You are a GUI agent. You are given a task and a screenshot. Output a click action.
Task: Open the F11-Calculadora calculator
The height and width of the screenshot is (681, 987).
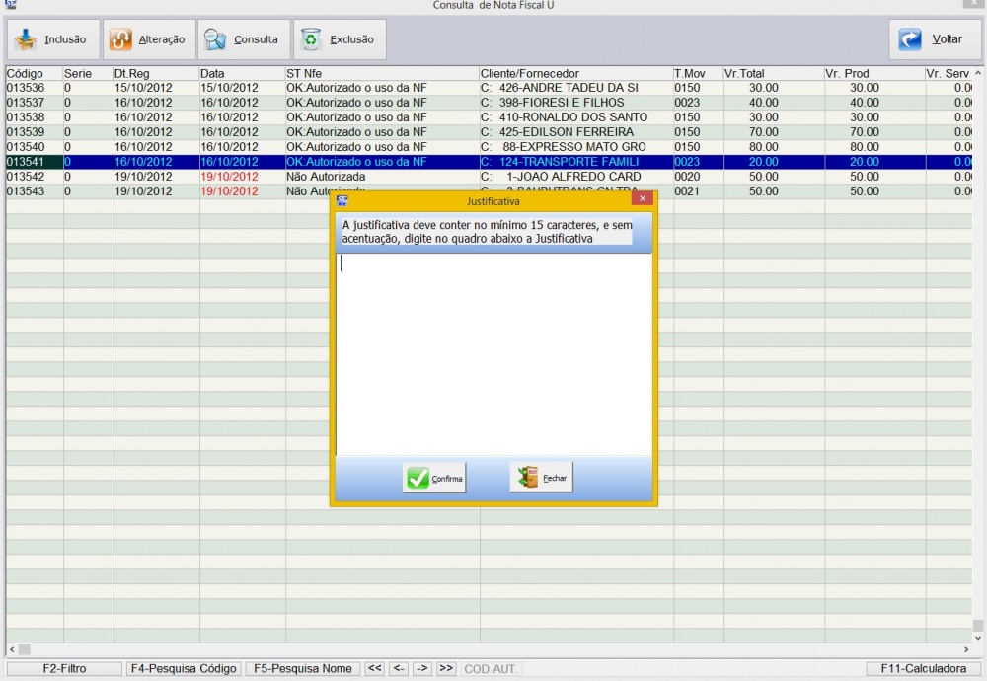coord(924,668)
